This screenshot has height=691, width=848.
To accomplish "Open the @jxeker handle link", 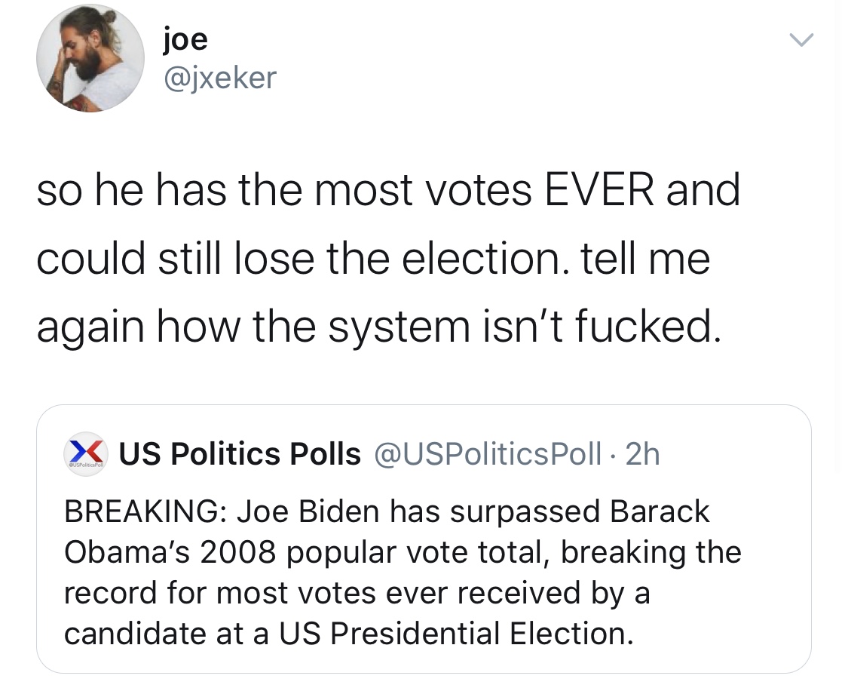I will point(219,78).
